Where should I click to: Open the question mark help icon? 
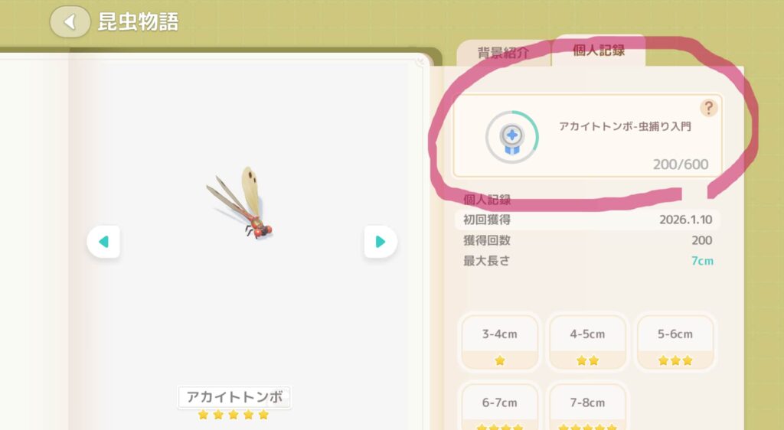[708, 108]
